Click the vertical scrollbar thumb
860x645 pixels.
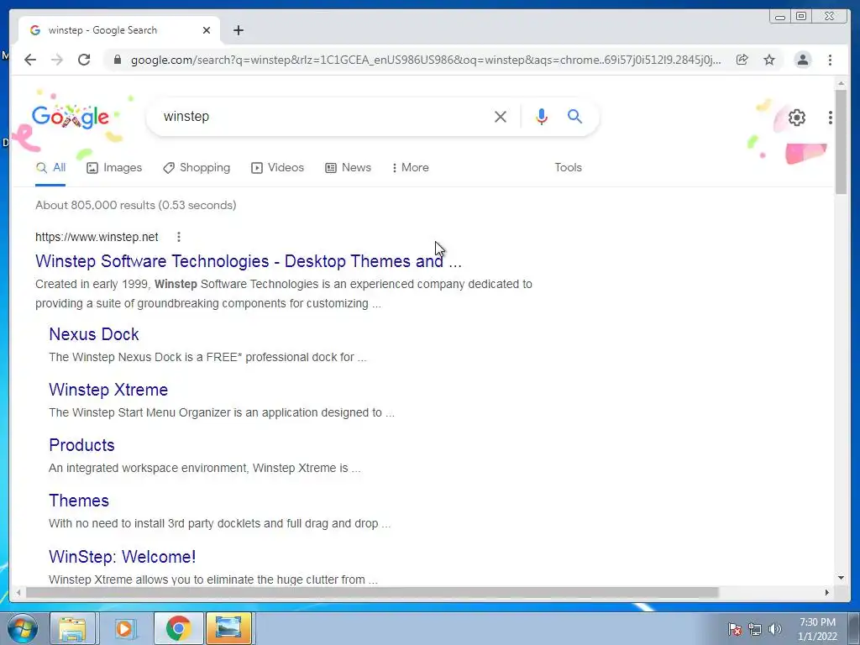point(841,141)
